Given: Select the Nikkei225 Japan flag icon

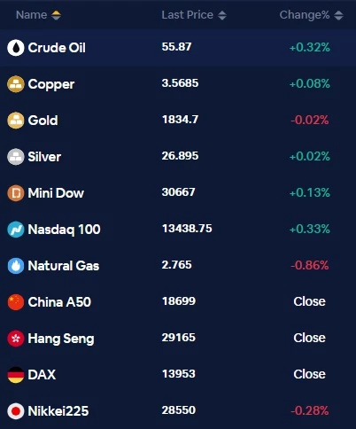Looking at the screenshot, I should [x=16, y=411].
